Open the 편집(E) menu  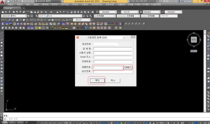pyautogui.click(x=20, y=4)
